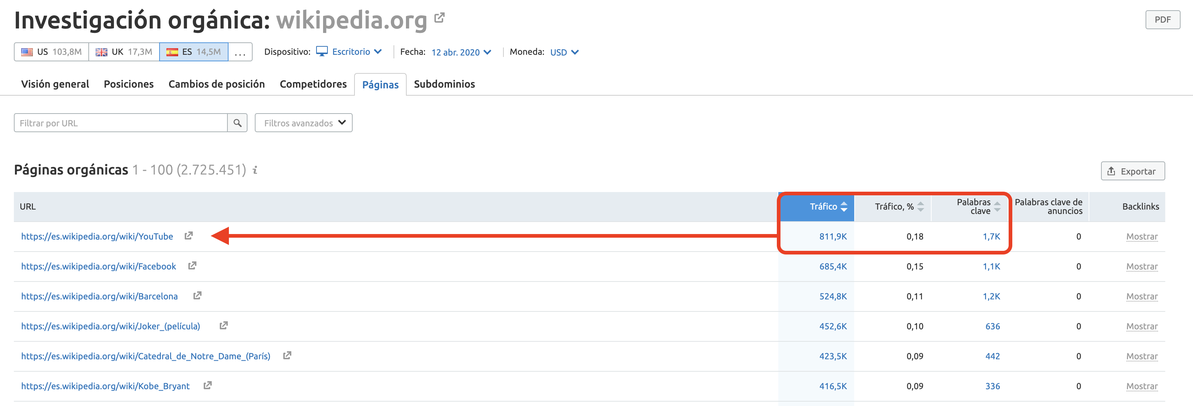The width and height of the screenshot is (1193, 406).
Task: Click keywords value 1,7K for YouTube
Action: pos(991,237)
